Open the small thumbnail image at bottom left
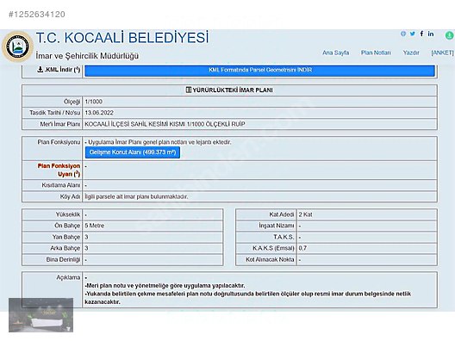The width and height of the screenshot is (455, 341). point(41,315)
